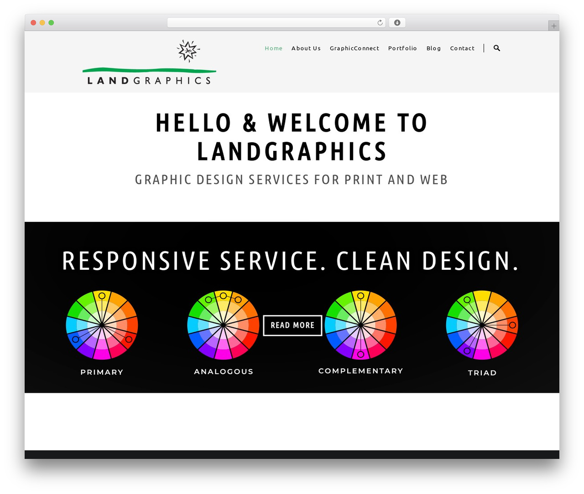Click the PRIMARY label text
584x494 pixels.
tap(102, 372)
